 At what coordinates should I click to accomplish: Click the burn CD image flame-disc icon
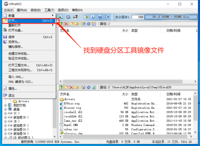pos(75,17)
